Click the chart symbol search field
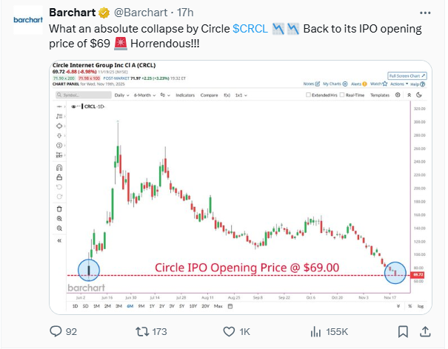Viewport: 448px width, 349px height. [x=76, y=95]
